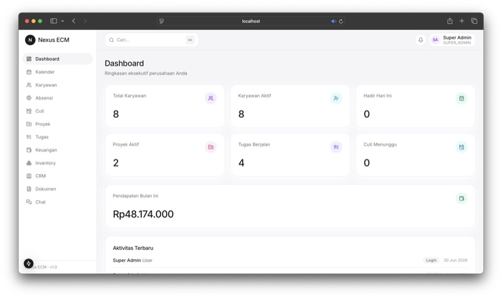Click the CRM icon in sidebar
The width and height of the screenshot is (502, 298).
pyautogui.click(x=29, y=176)
